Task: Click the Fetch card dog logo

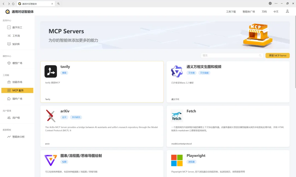Action: [177, 116]
